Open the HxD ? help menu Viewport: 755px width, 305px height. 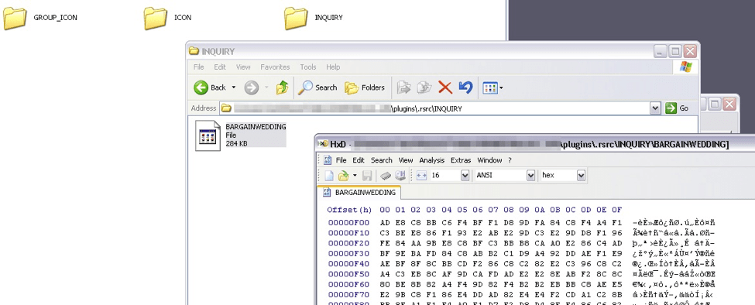(x=510, y=160)
